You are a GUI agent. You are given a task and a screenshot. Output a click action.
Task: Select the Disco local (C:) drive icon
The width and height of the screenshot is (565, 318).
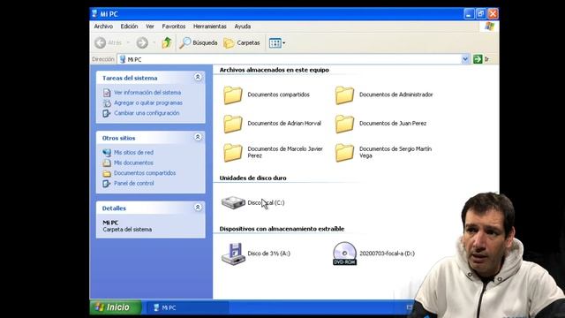click(x=233, y=202)
